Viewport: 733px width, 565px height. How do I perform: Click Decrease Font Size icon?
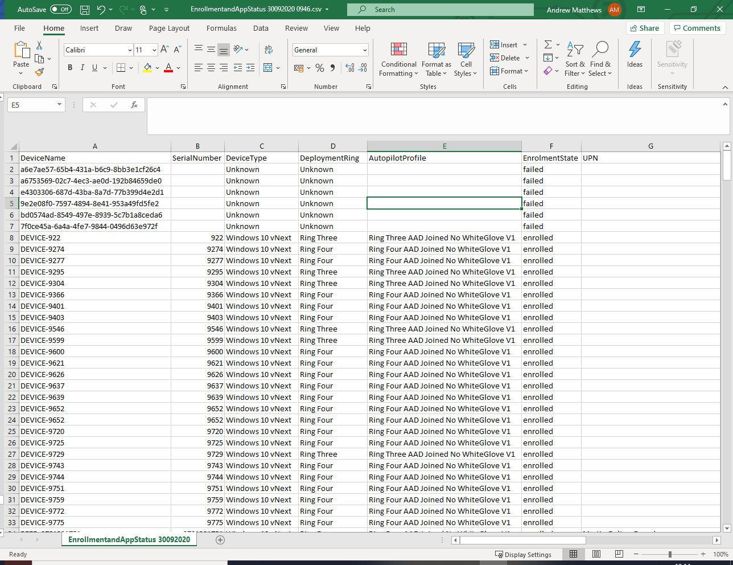pos(177,50)
